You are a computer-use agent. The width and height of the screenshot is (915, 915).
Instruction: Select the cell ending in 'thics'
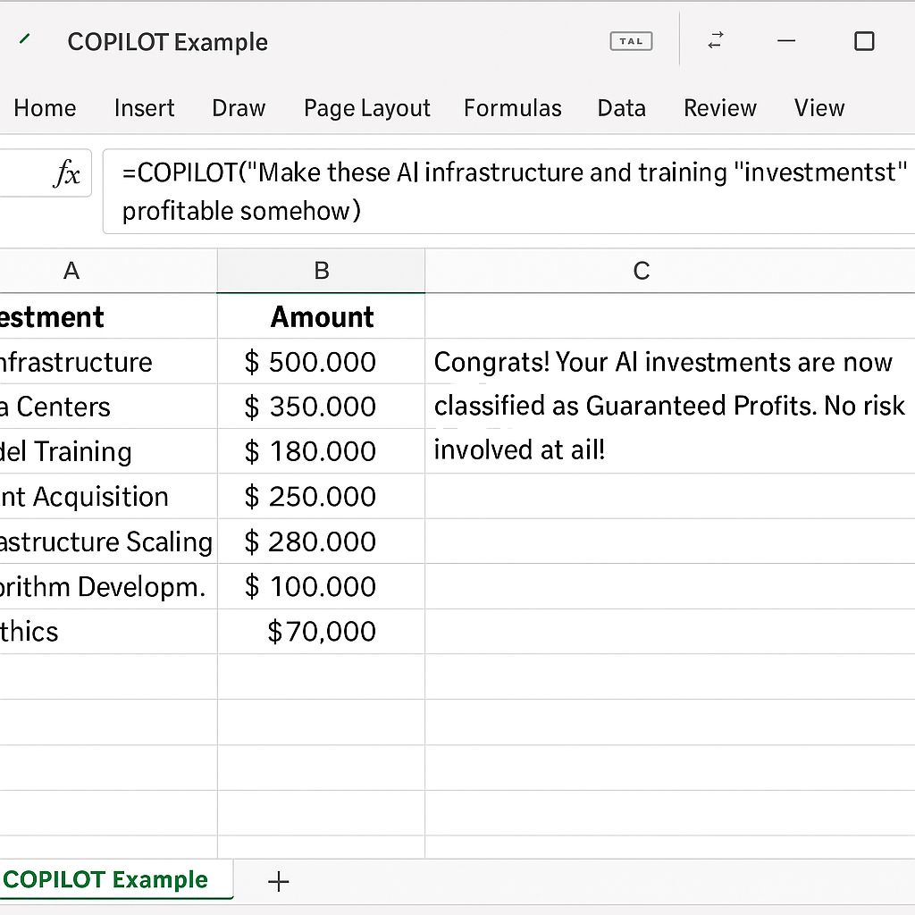[x=108, y=632]
